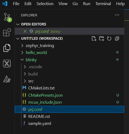Open Explorer more actions ellipsis
Screen dimensions: 129x134
pyautogui.click(x=117, y=15)
